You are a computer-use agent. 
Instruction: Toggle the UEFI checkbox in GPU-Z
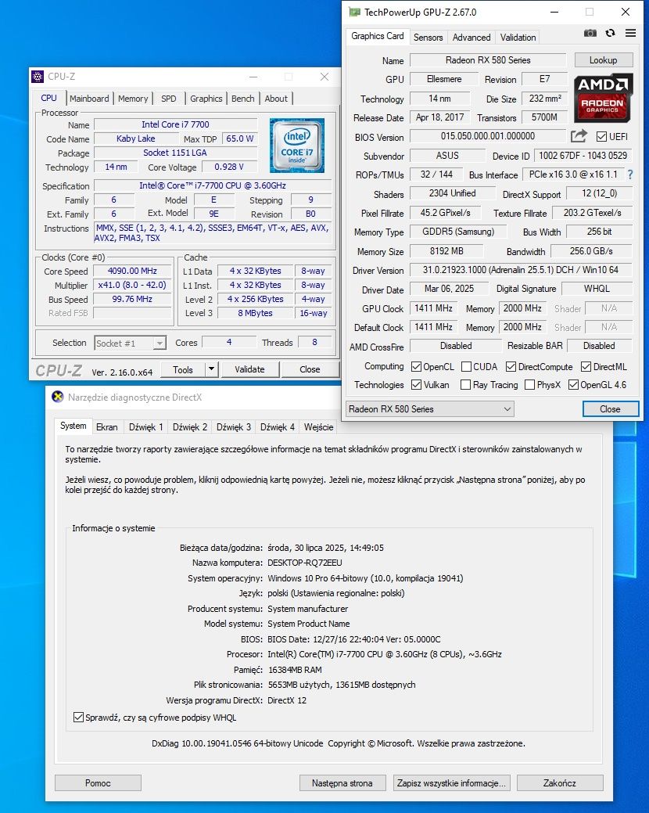pos(601,137)
